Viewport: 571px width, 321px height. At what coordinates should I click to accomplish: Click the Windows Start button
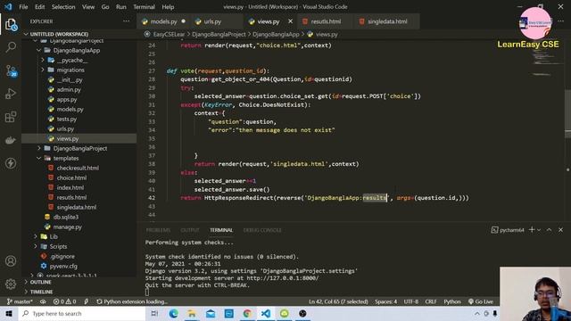[x=9, y=313]
